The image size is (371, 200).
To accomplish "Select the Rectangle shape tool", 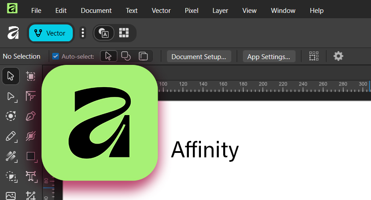I will coord(31,156).
